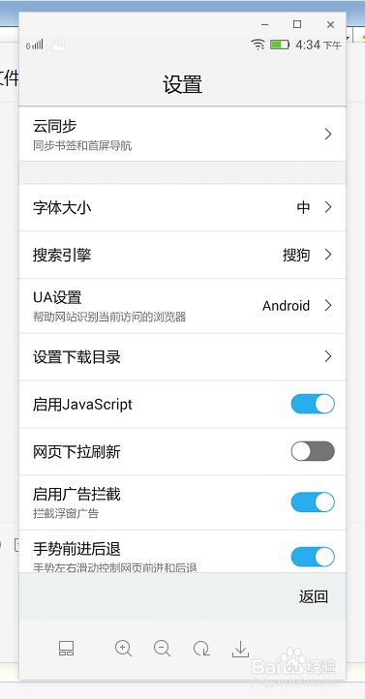This screenshot has width=365, height=699.
Task: Click the rotate screen icon
Action: pos(201,649)
